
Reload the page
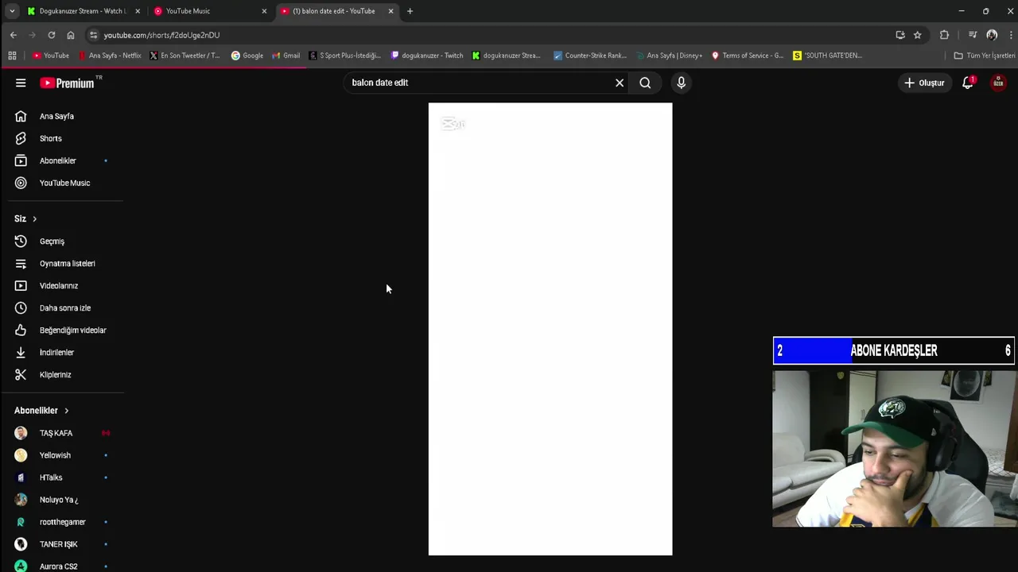52,35
